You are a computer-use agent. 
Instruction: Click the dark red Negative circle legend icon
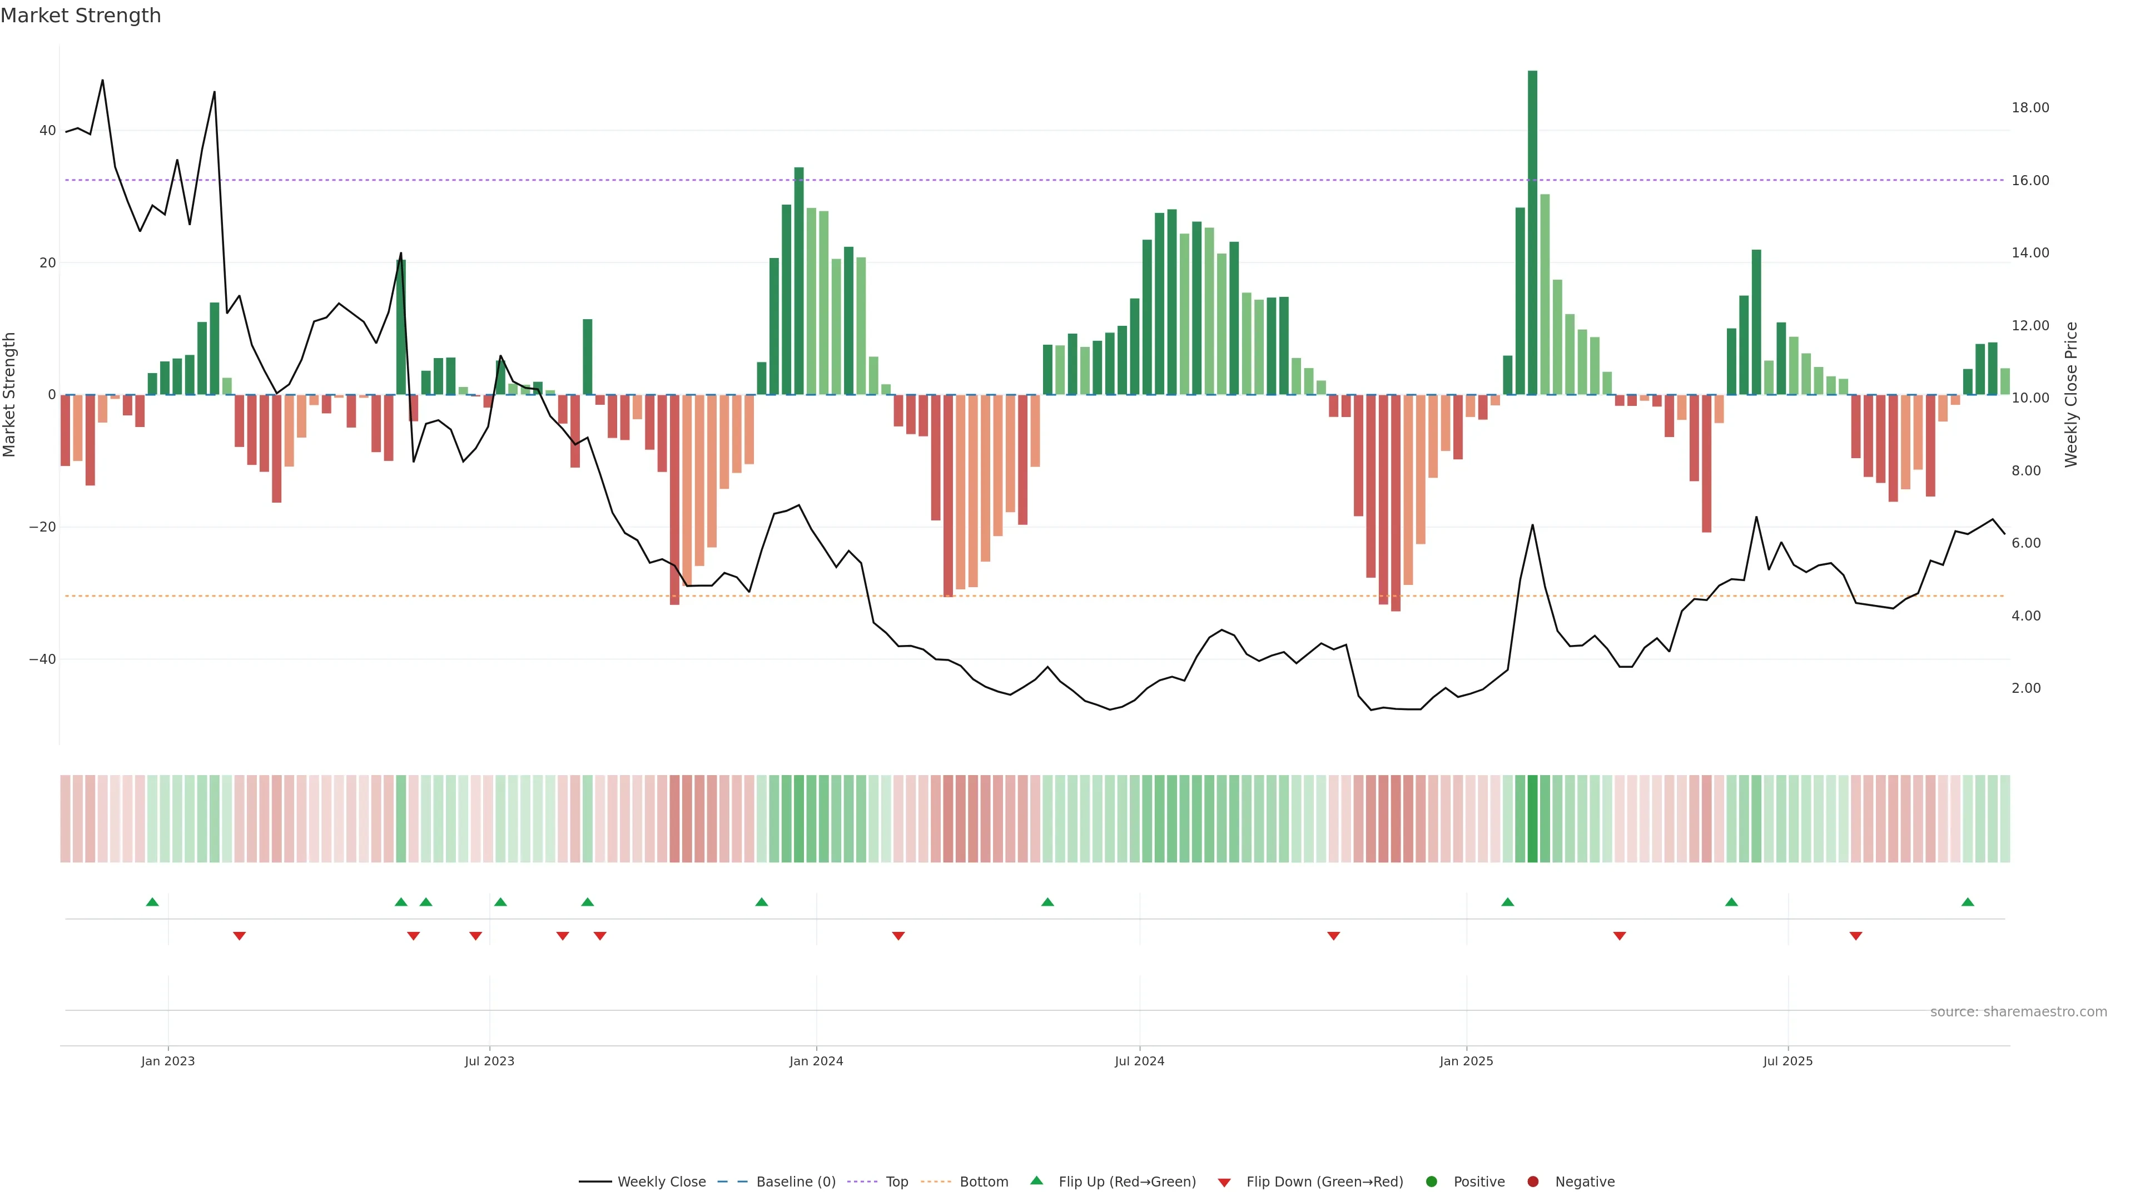pos(1532,1182)
